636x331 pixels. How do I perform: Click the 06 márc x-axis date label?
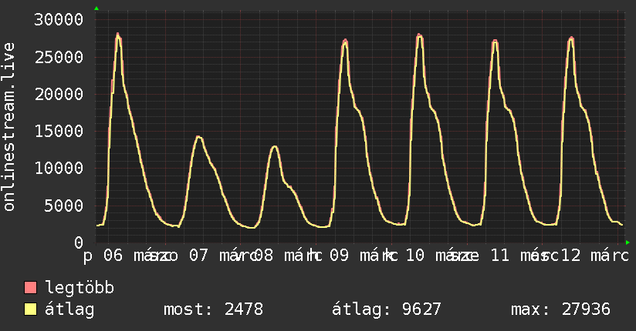coord(134,256)
